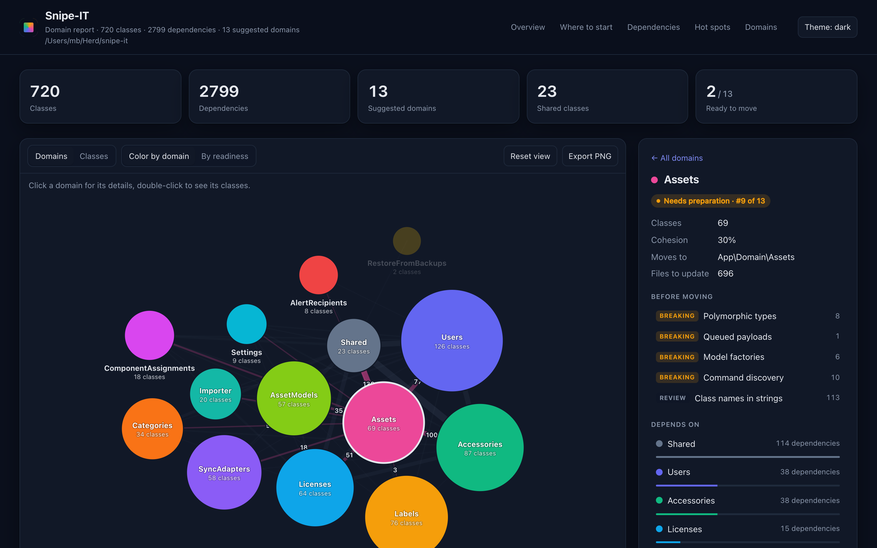Expand the Queued payloads breaking item
877x548 pixels.
[x=747, y=337]
